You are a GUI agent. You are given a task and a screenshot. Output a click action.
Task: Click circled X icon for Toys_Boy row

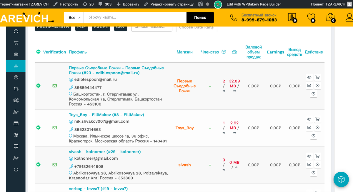[x=317, y=128]
